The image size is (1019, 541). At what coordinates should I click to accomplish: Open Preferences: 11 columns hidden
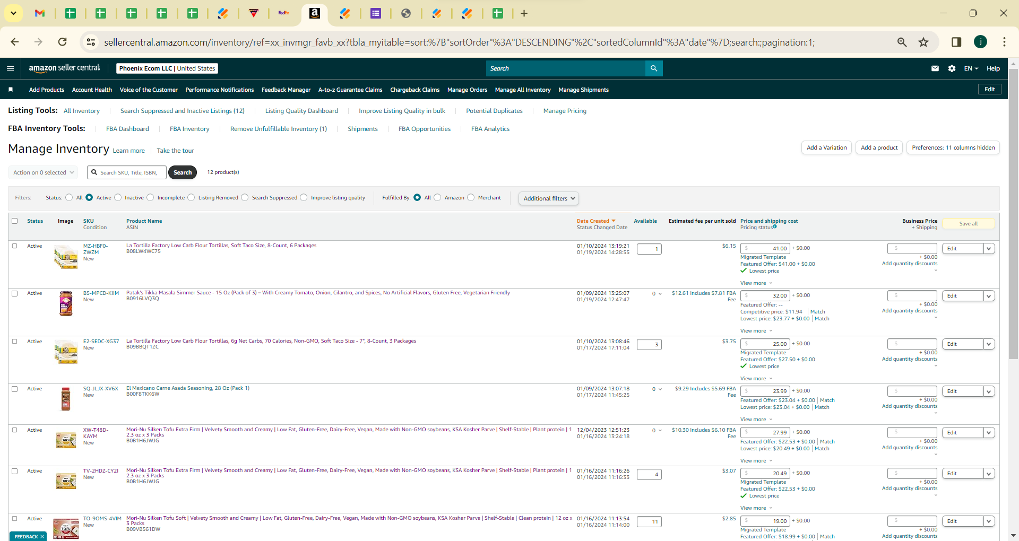[x=953, y=147]
